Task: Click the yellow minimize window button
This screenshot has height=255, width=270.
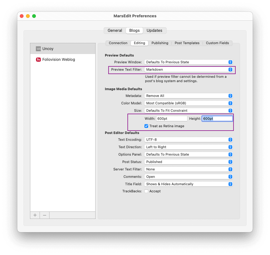Action: click(x=28, y=16)
